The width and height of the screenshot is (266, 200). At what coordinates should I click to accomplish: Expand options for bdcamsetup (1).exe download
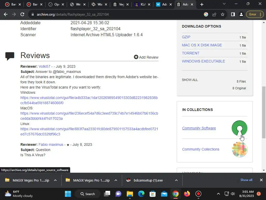176,180
